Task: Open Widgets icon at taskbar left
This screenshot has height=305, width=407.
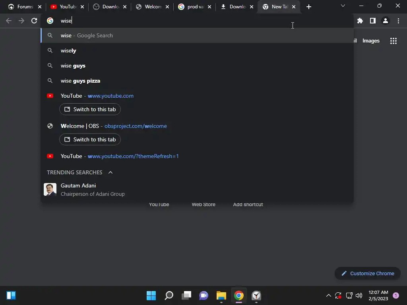Action: pos(11,295)
